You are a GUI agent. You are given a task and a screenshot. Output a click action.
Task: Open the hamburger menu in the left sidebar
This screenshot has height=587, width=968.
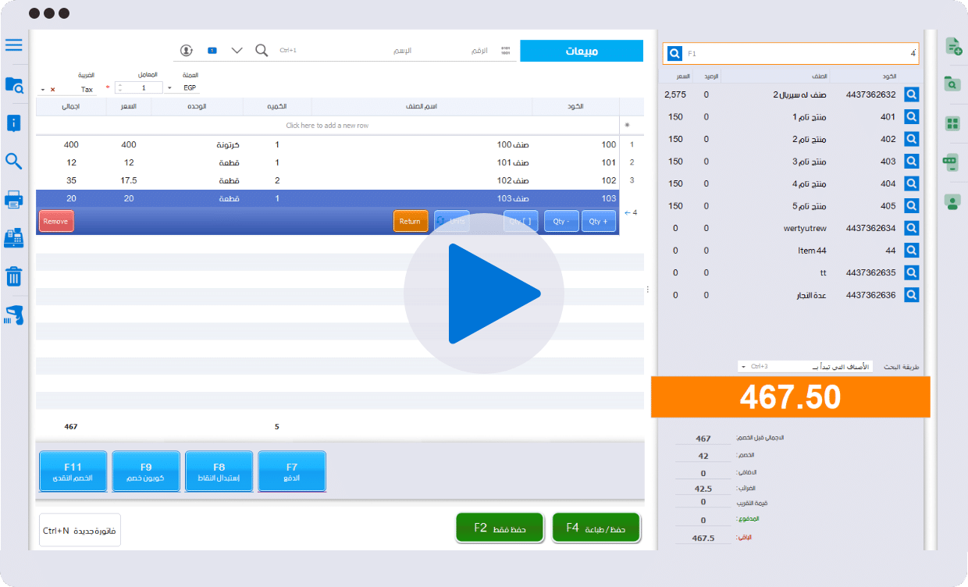13,44
